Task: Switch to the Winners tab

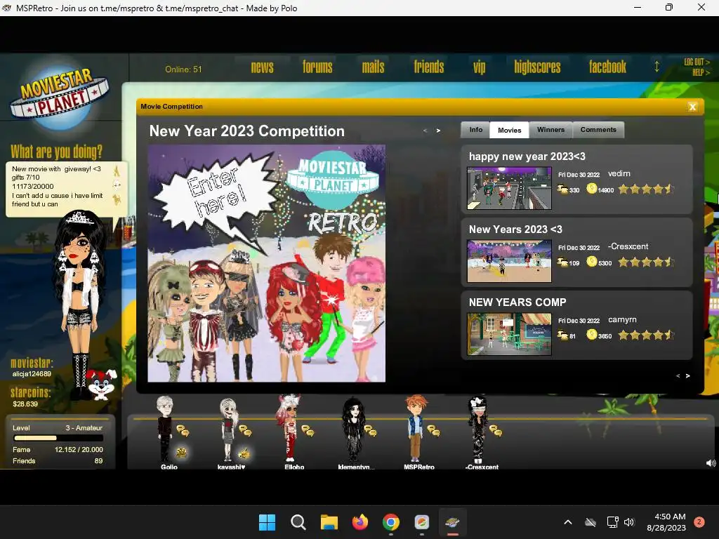Action: [550, 130]
